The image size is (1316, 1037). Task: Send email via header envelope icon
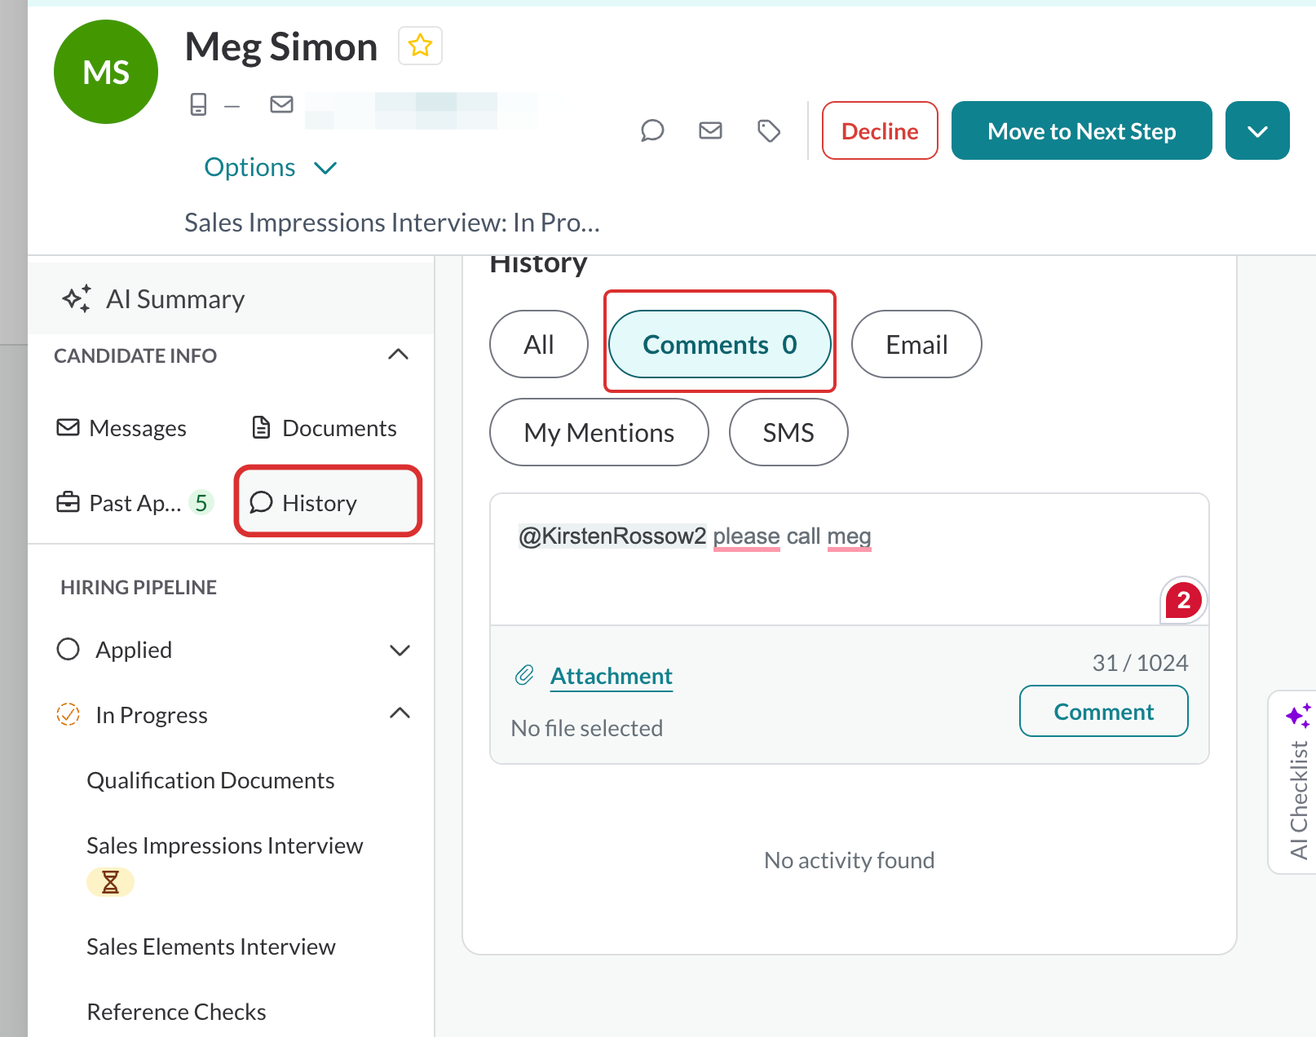click(x=710, y=130)
